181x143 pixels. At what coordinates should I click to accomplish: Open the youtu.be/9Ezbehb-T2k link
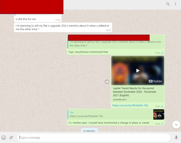click(130, 105)
